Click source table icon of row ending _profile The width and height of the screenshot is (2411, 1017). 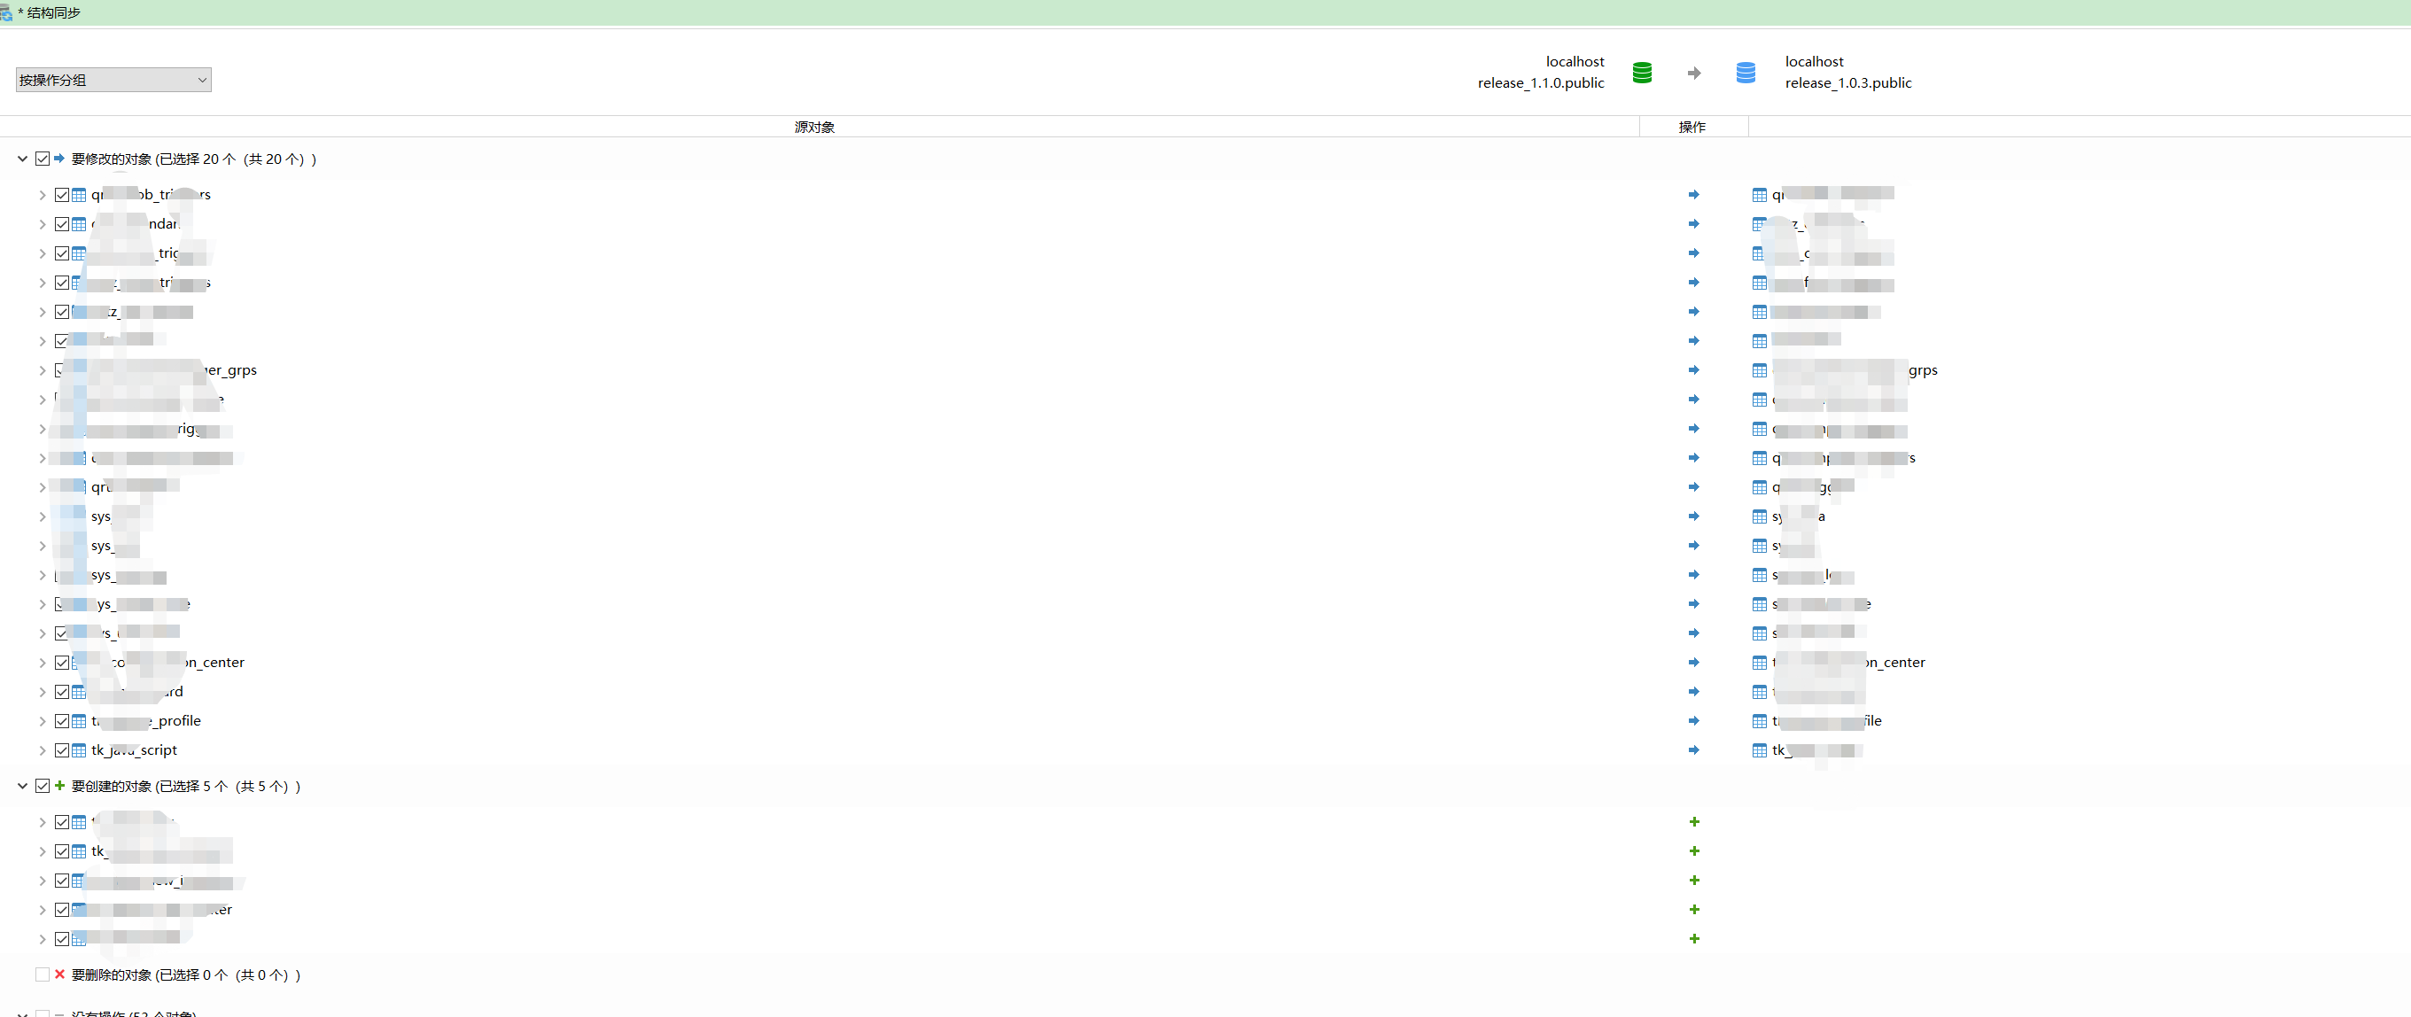click(80, 721)
